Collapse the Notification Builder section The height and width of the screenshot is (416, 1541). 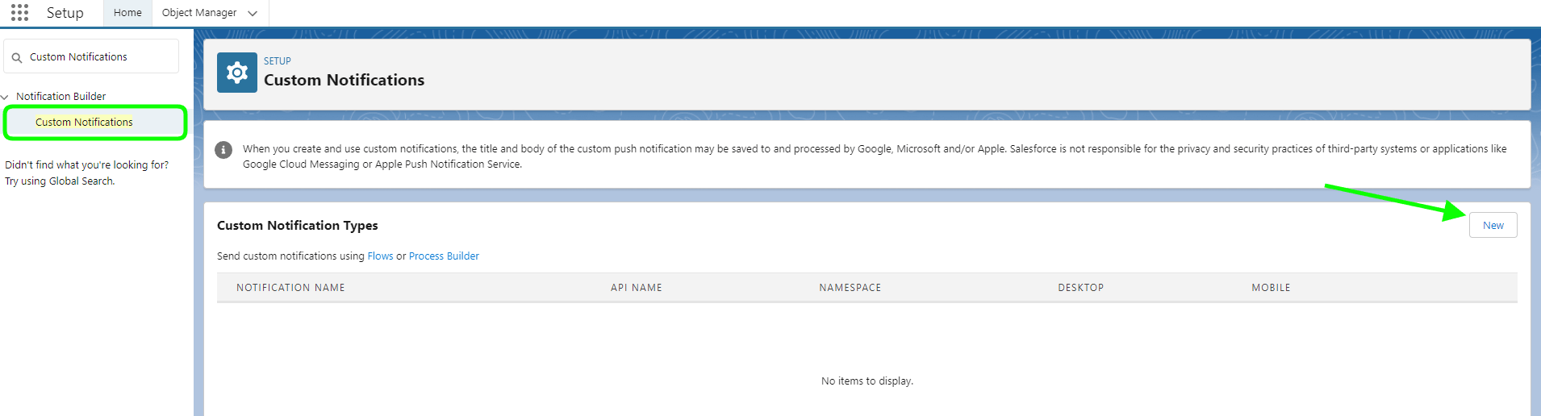(x=5, y=97)
